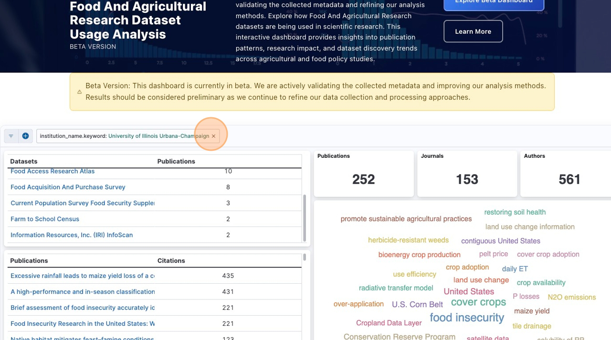Select 'herbicide-resistant weeds' tag
611x340 pixels.
[408, 240]
